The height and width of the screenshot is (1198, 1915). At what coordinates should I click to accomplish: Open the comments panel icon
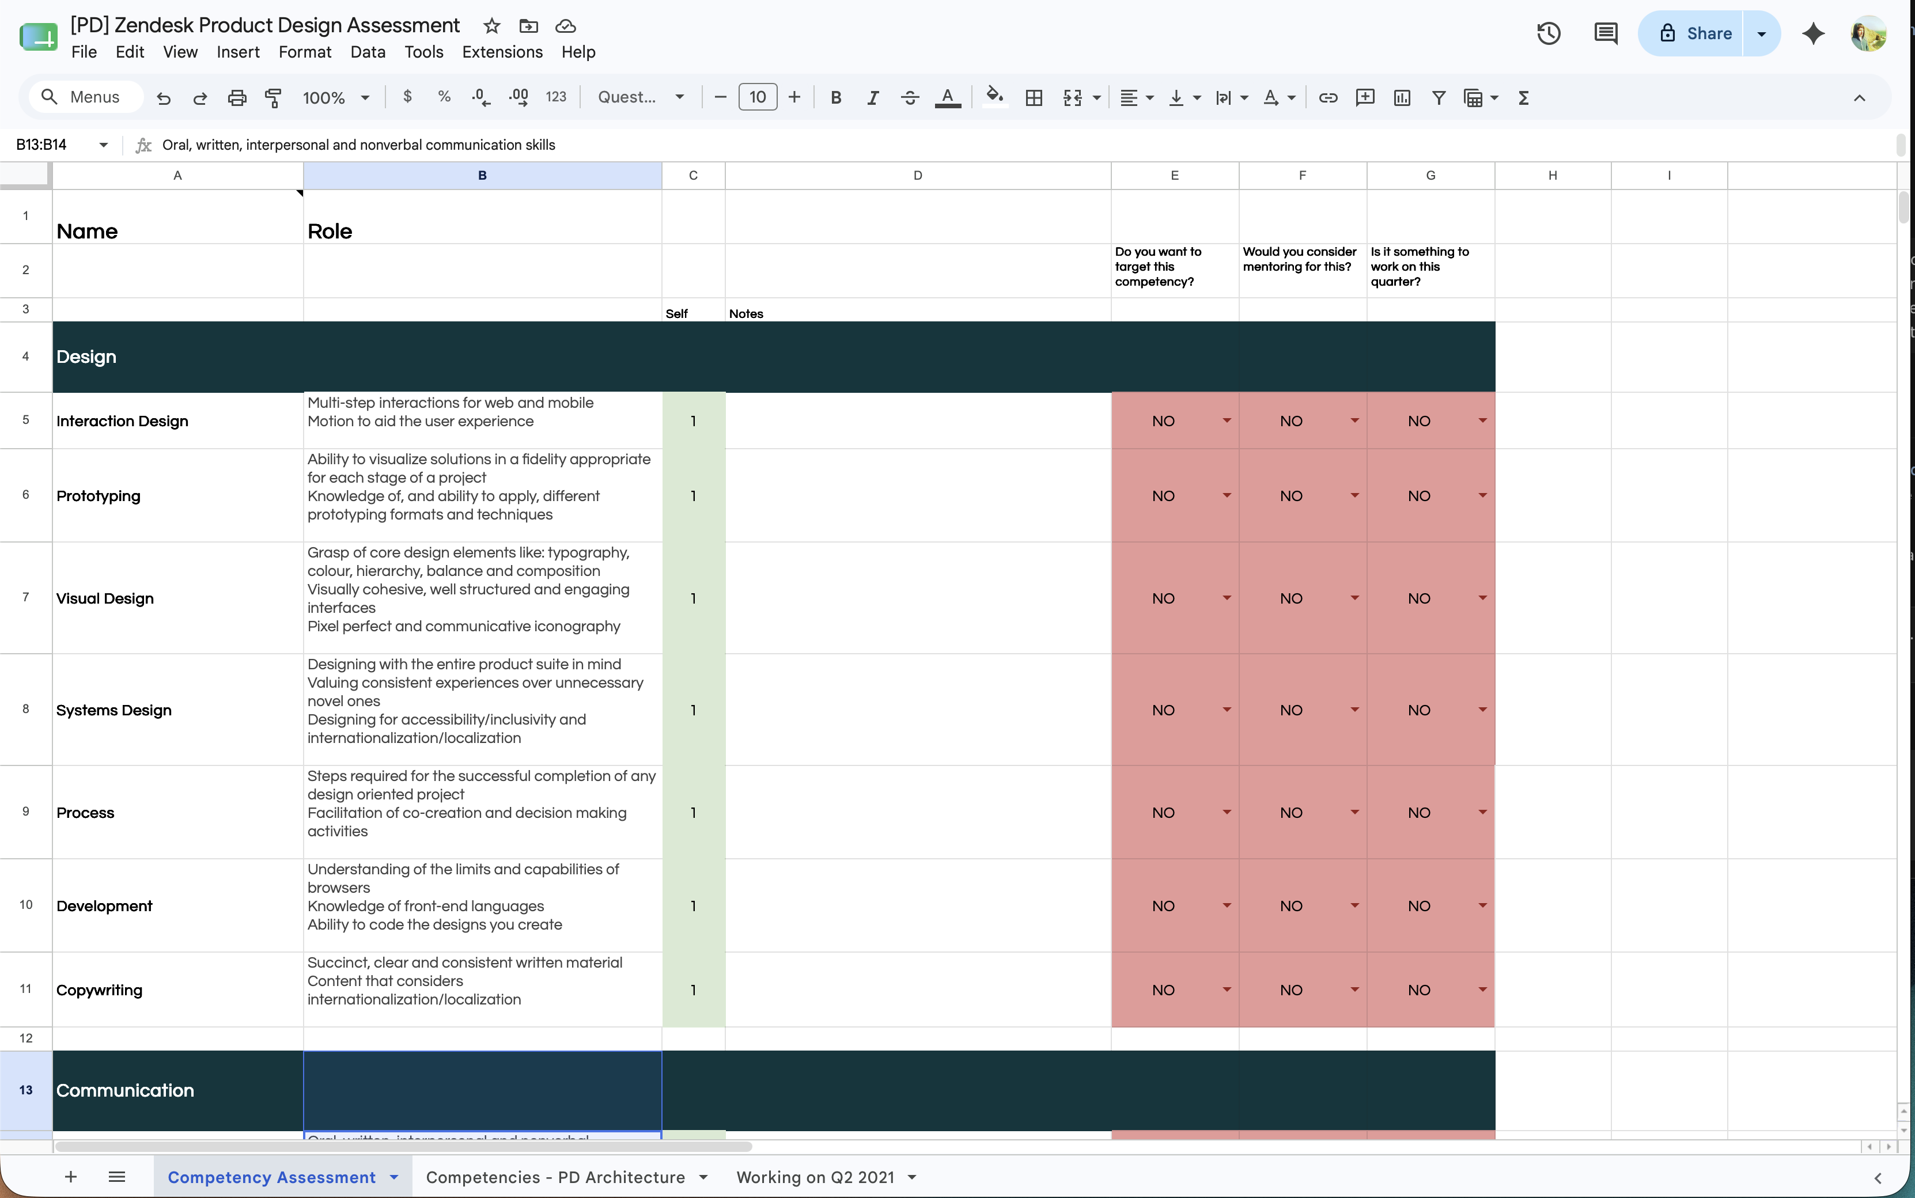pos(1605,33)
